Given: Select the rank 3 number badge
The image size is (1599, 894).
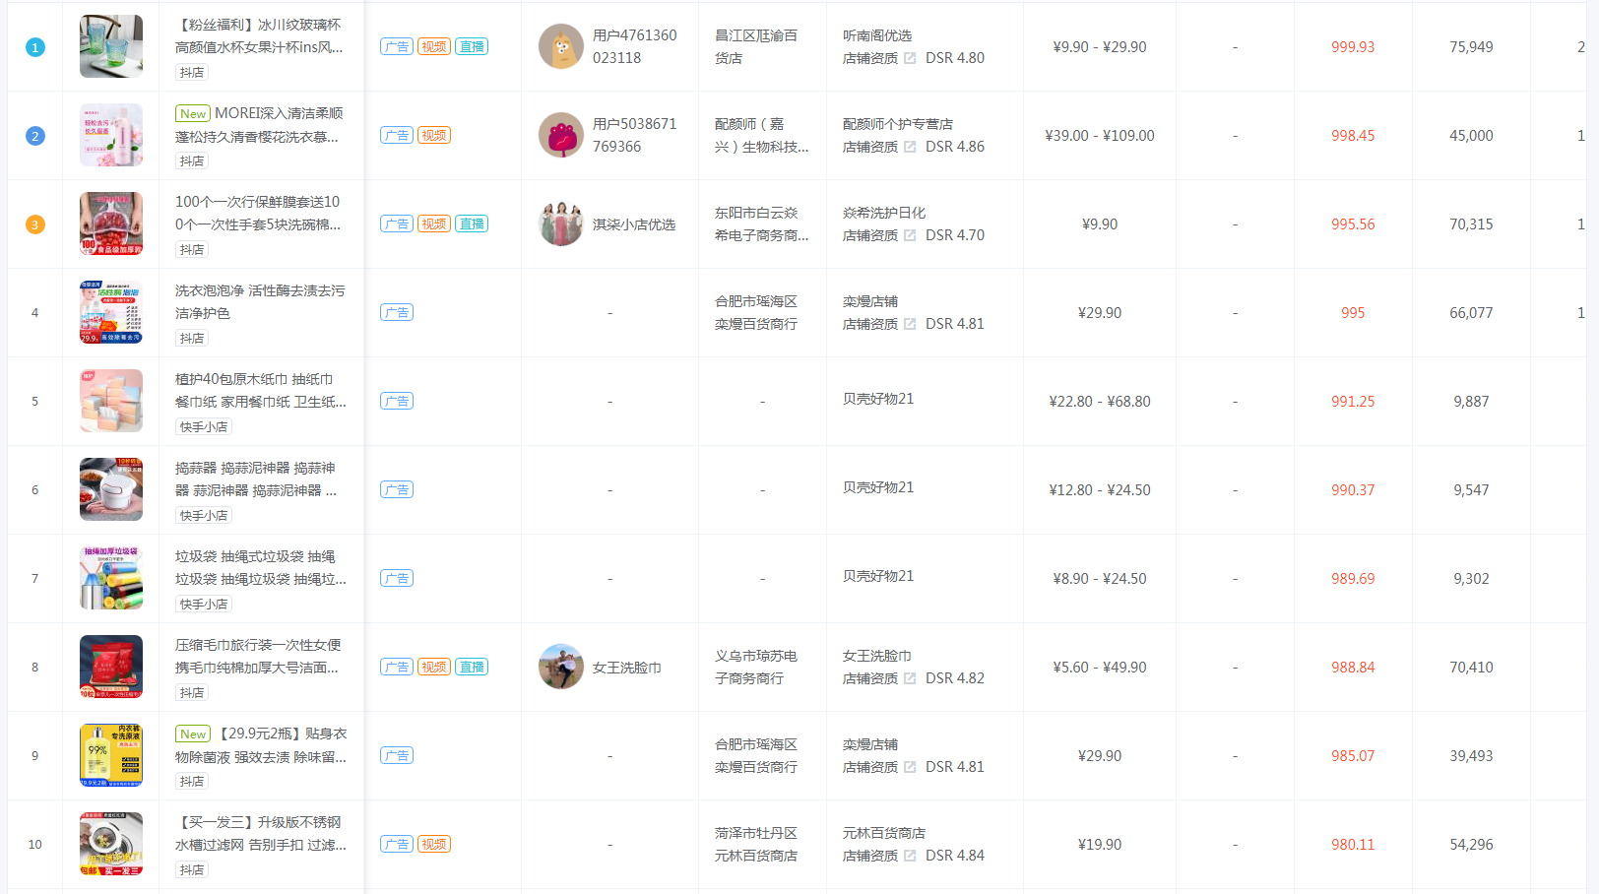Looking at the screenshot, I should pos(35,224).
